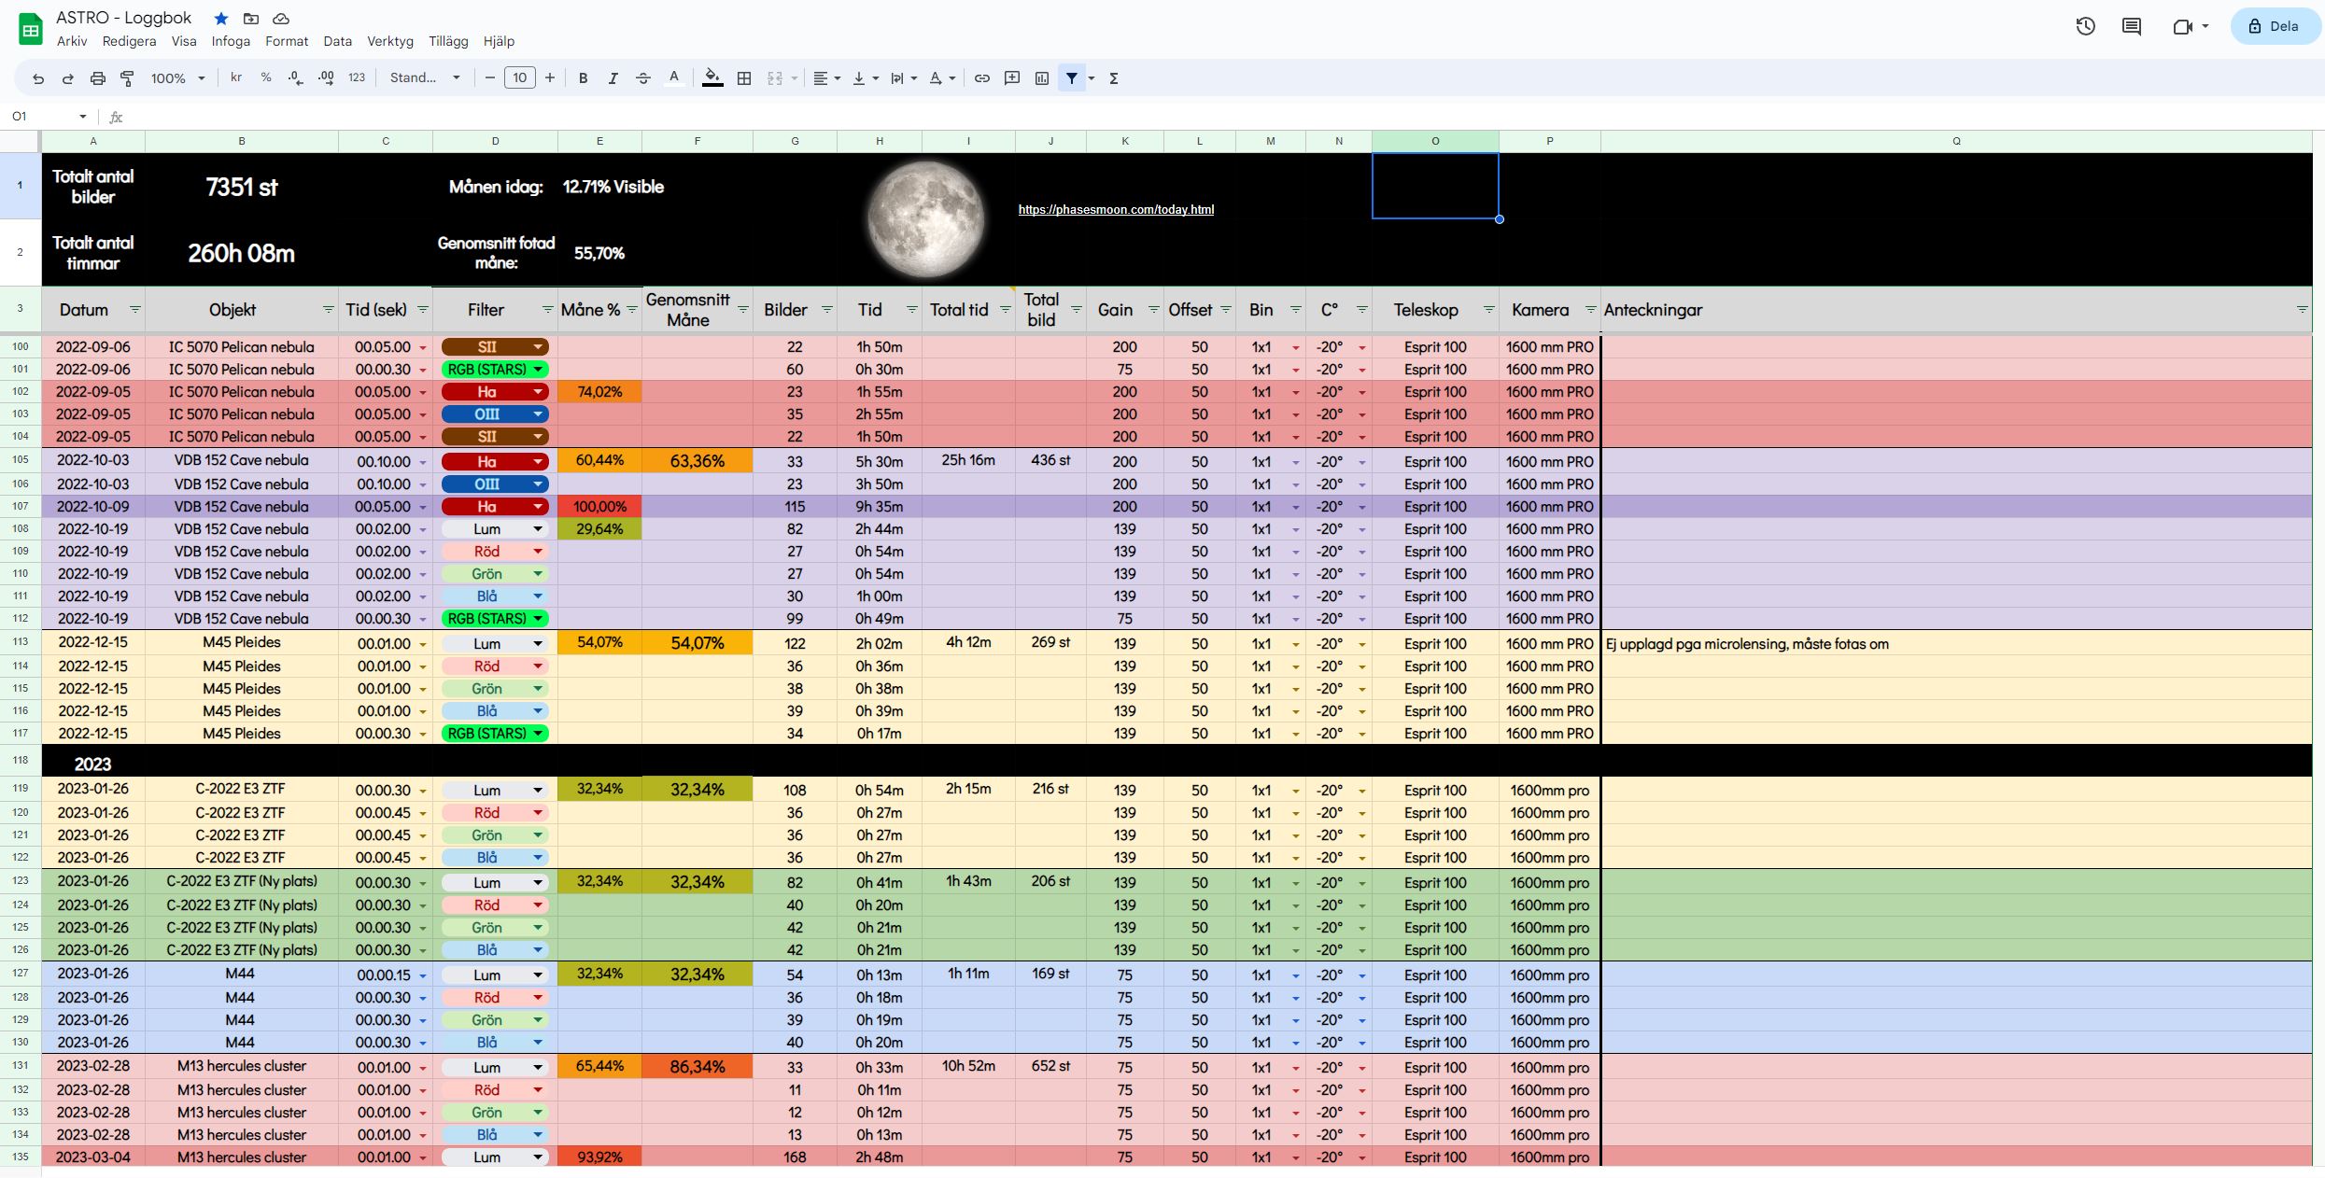Open the Infoga menu
2325x1178 pixels.
231,41
